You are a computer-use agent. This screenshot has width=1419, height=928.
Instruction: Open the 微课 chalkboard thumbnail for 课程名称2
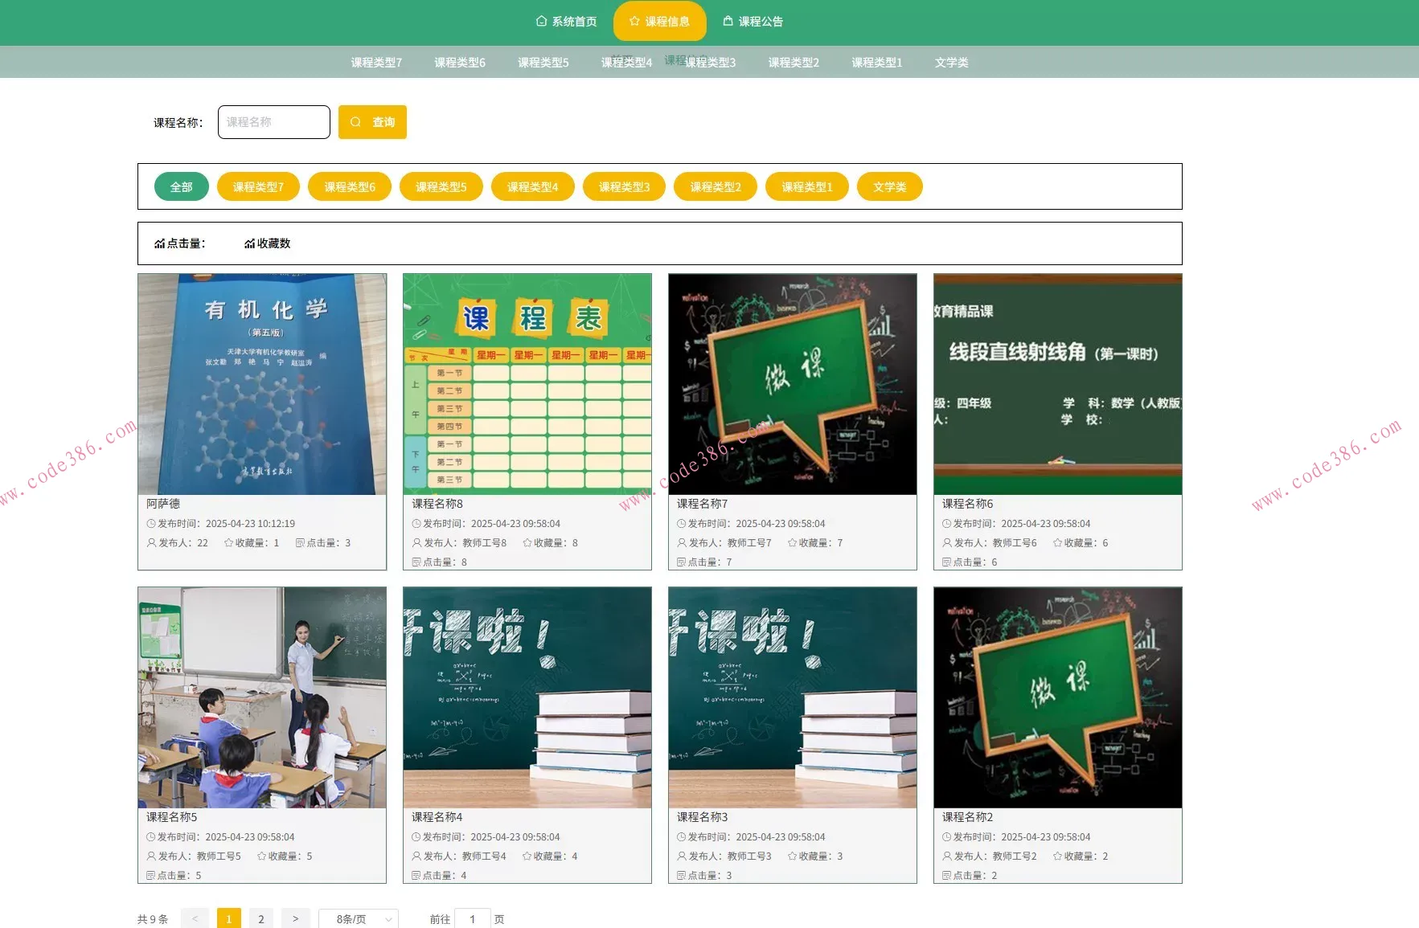[x=1058, y=697]
